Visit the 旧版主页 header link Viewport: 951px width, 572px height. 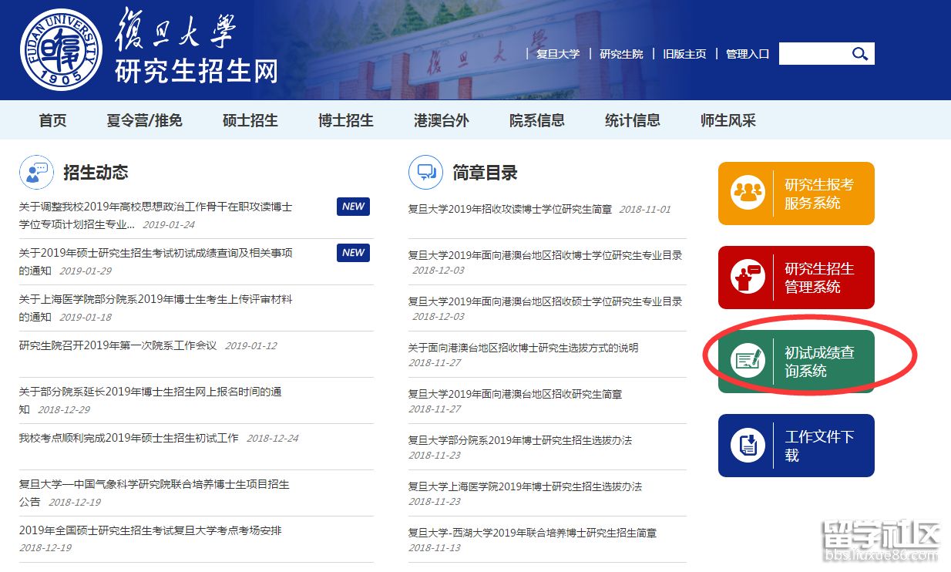point(684,54)
